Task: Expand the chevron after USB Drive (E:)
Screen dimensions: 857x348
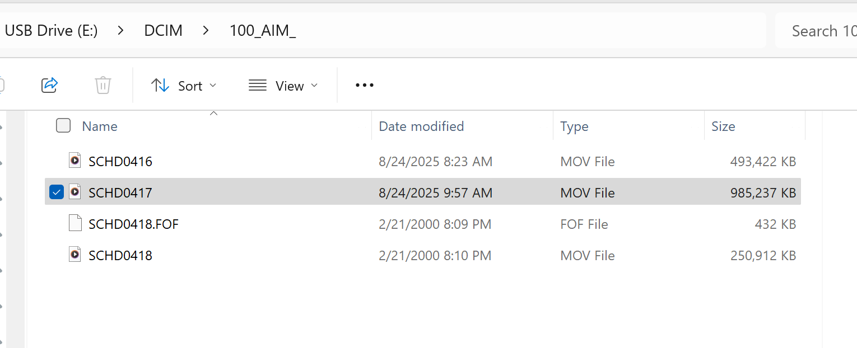Action: [121, 30]
